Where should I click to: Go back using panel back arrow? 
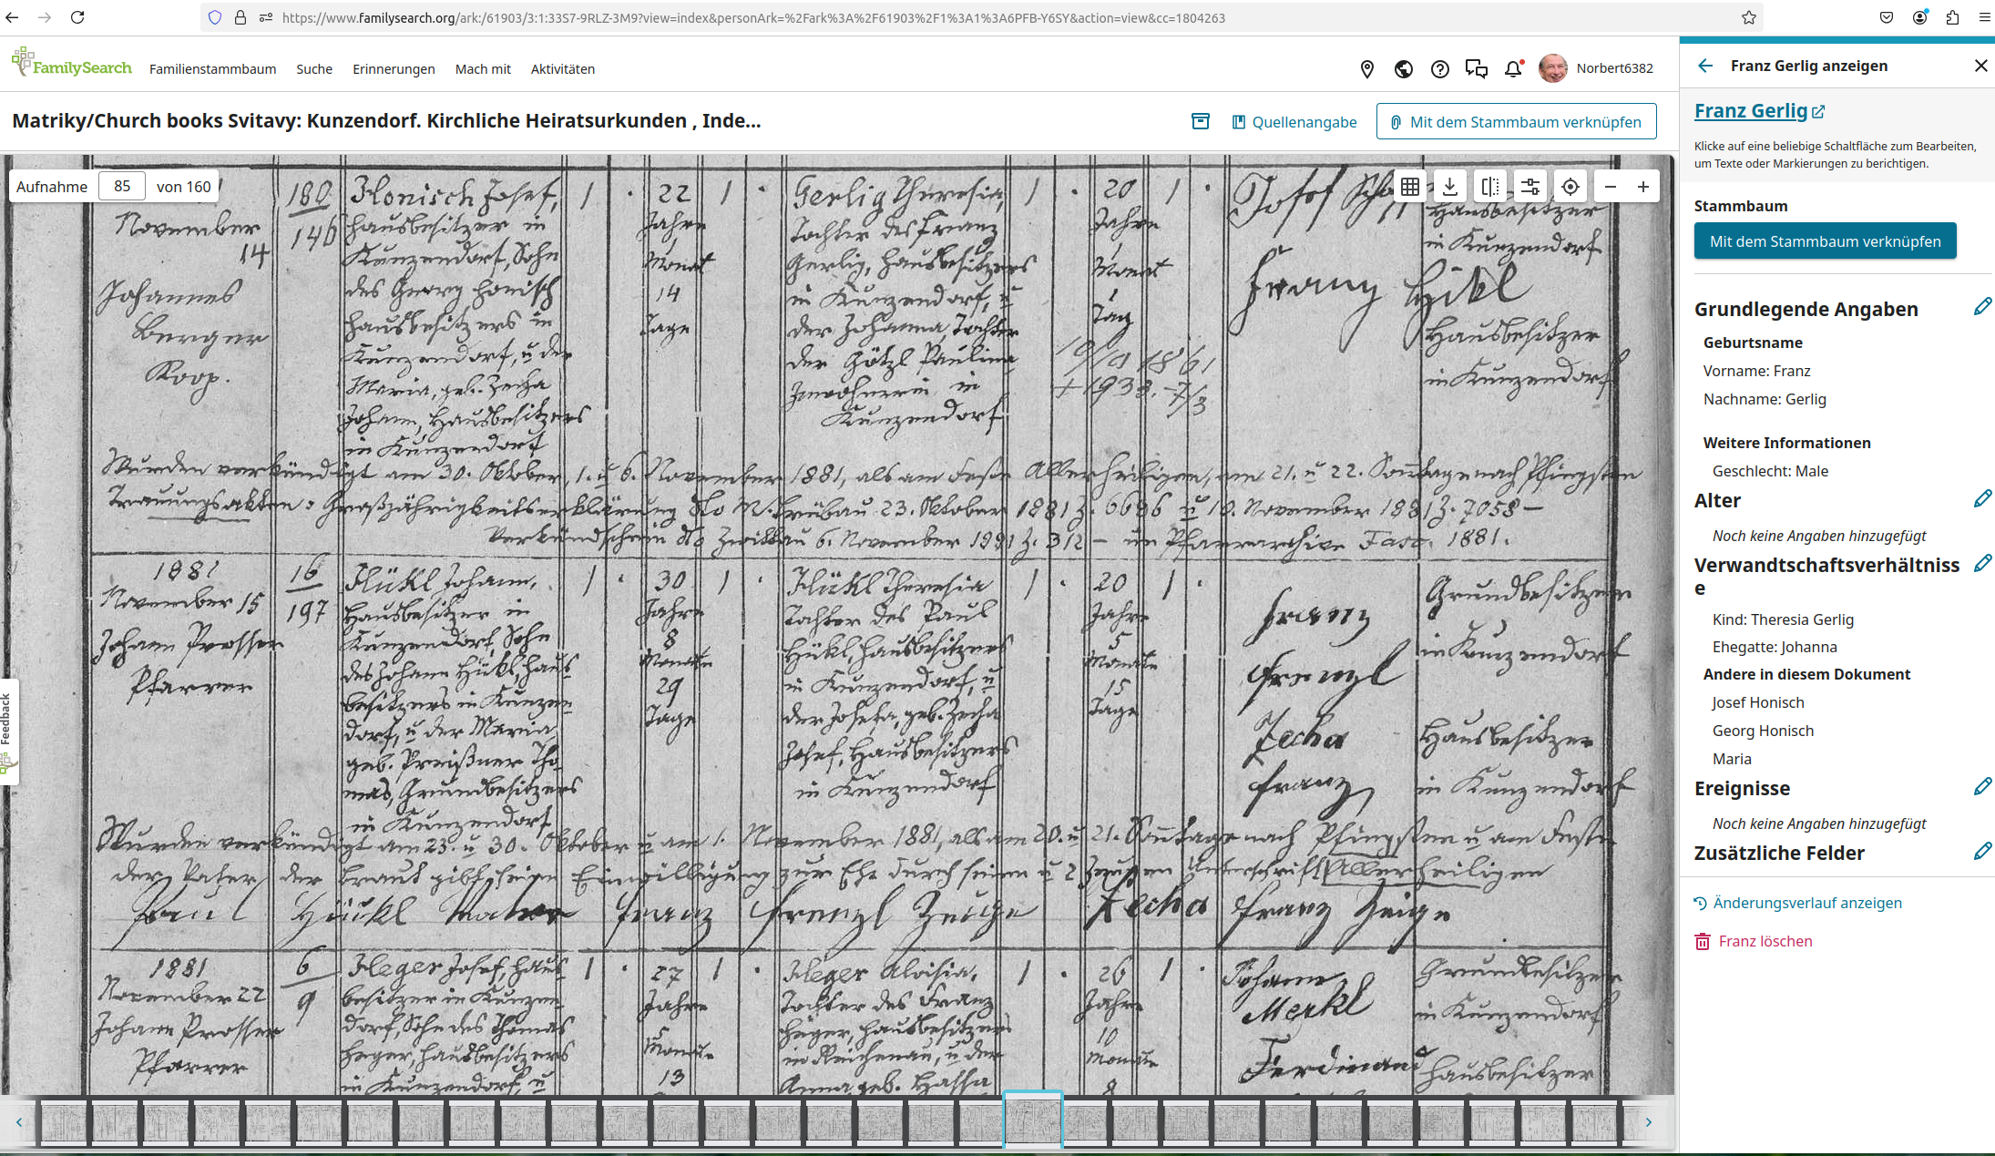coord(1705,66)
